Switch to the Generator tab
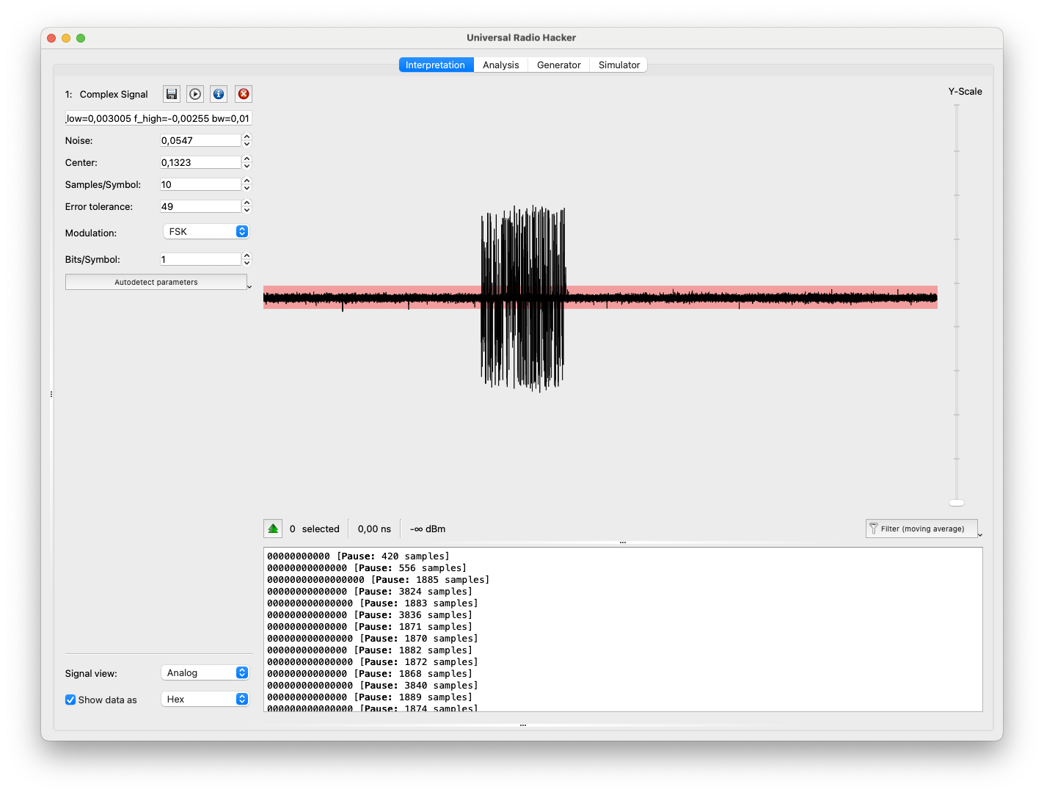Image resolution: width=1044 pixels, height=795 pixels. coord(558,65)
